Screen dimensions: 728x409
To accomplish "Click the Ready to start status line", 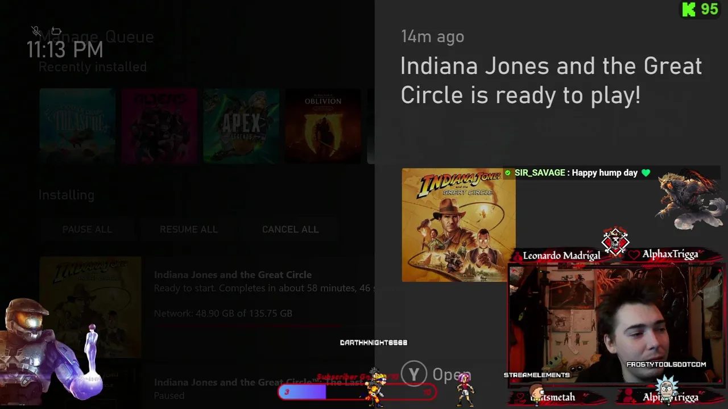I will 264,288.
